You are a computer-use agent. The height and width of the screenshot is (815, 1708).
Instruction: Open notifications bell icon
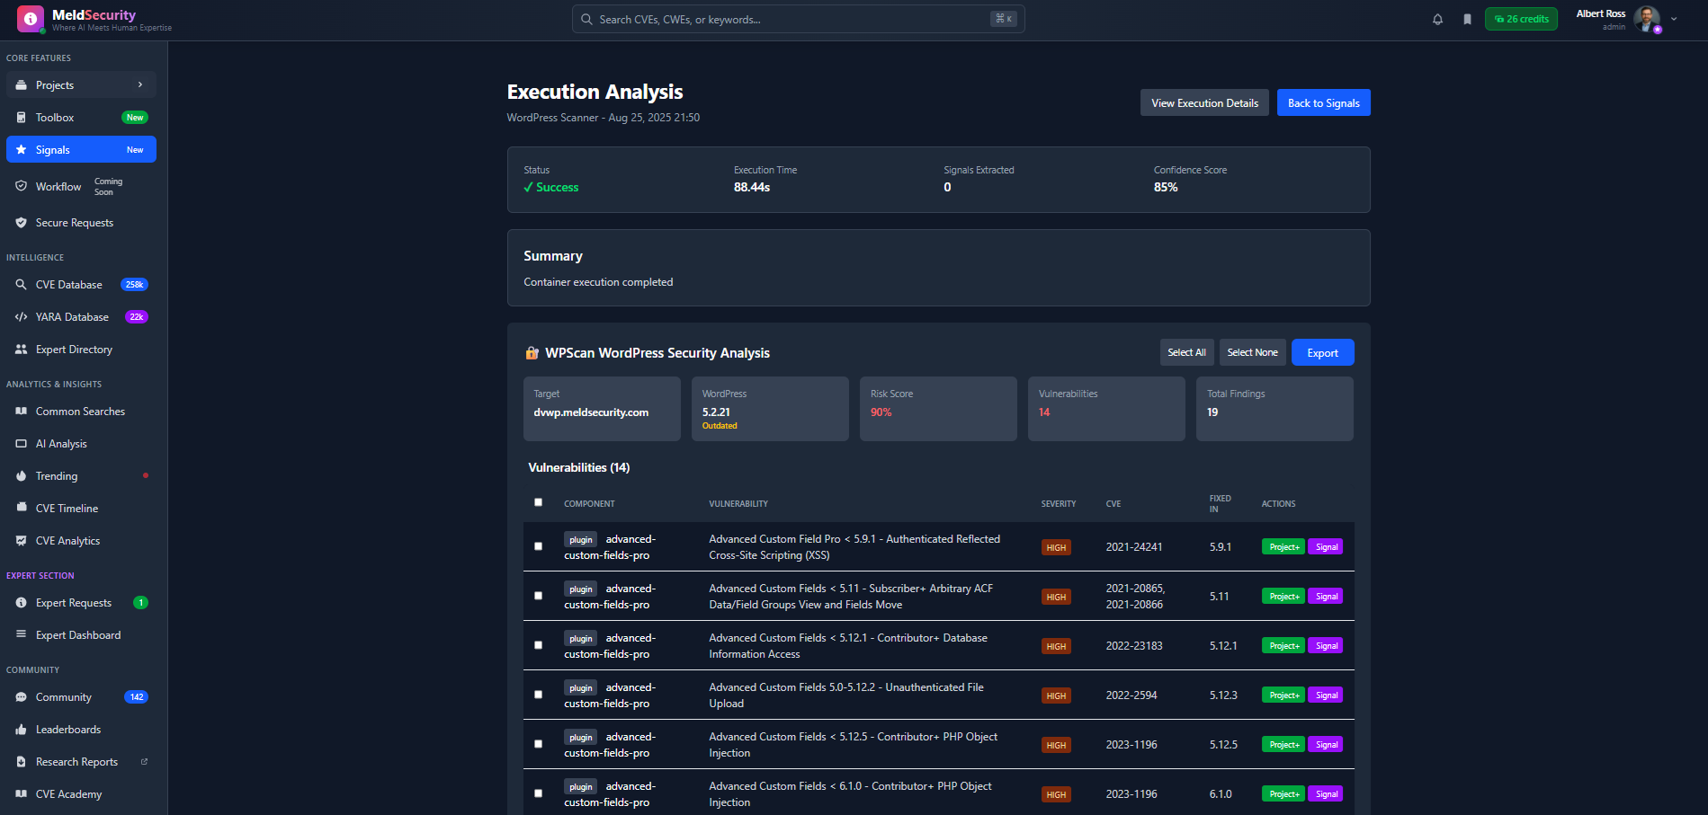pos(1437,19)
